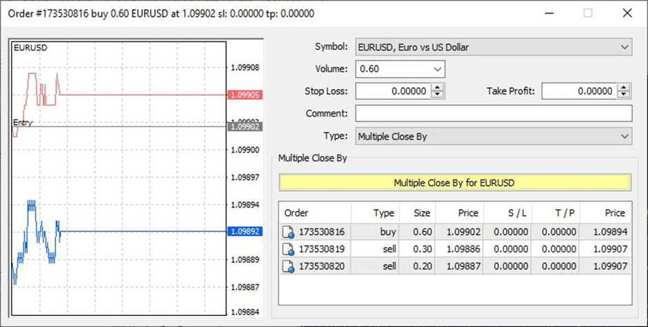Sort by the Size column header
This screenshot has width=648, height=327.
422,213
